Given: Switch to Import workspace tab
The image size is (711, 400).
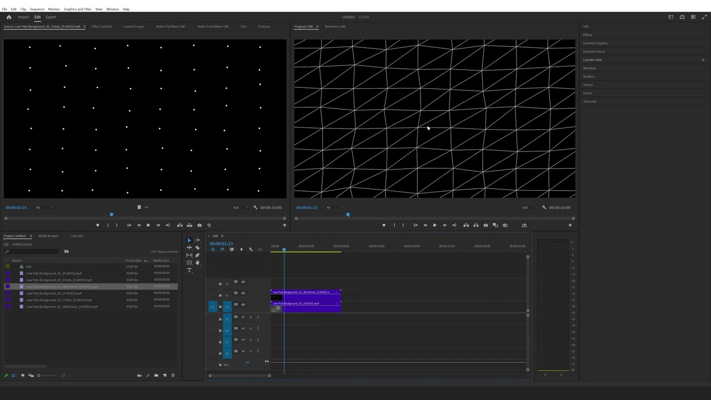Looking at the screenshot, I should tap(23, 17).
